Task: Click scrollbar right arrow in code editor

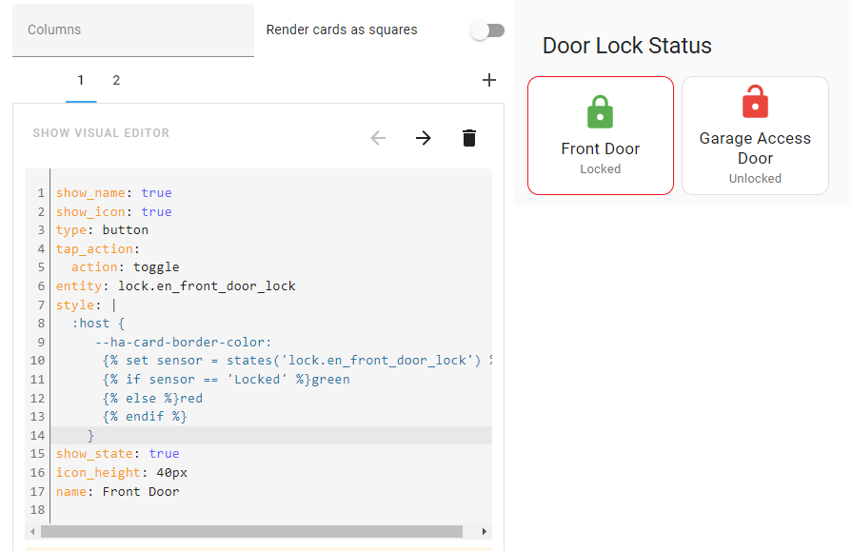Action: [485, 531]
